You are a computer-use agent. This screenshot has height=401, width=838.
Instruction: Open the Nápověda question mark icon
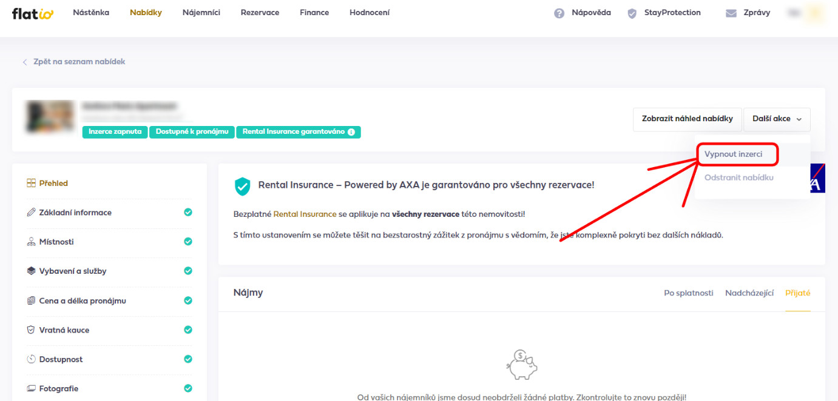pyautogui.click(x=559, y=13)
